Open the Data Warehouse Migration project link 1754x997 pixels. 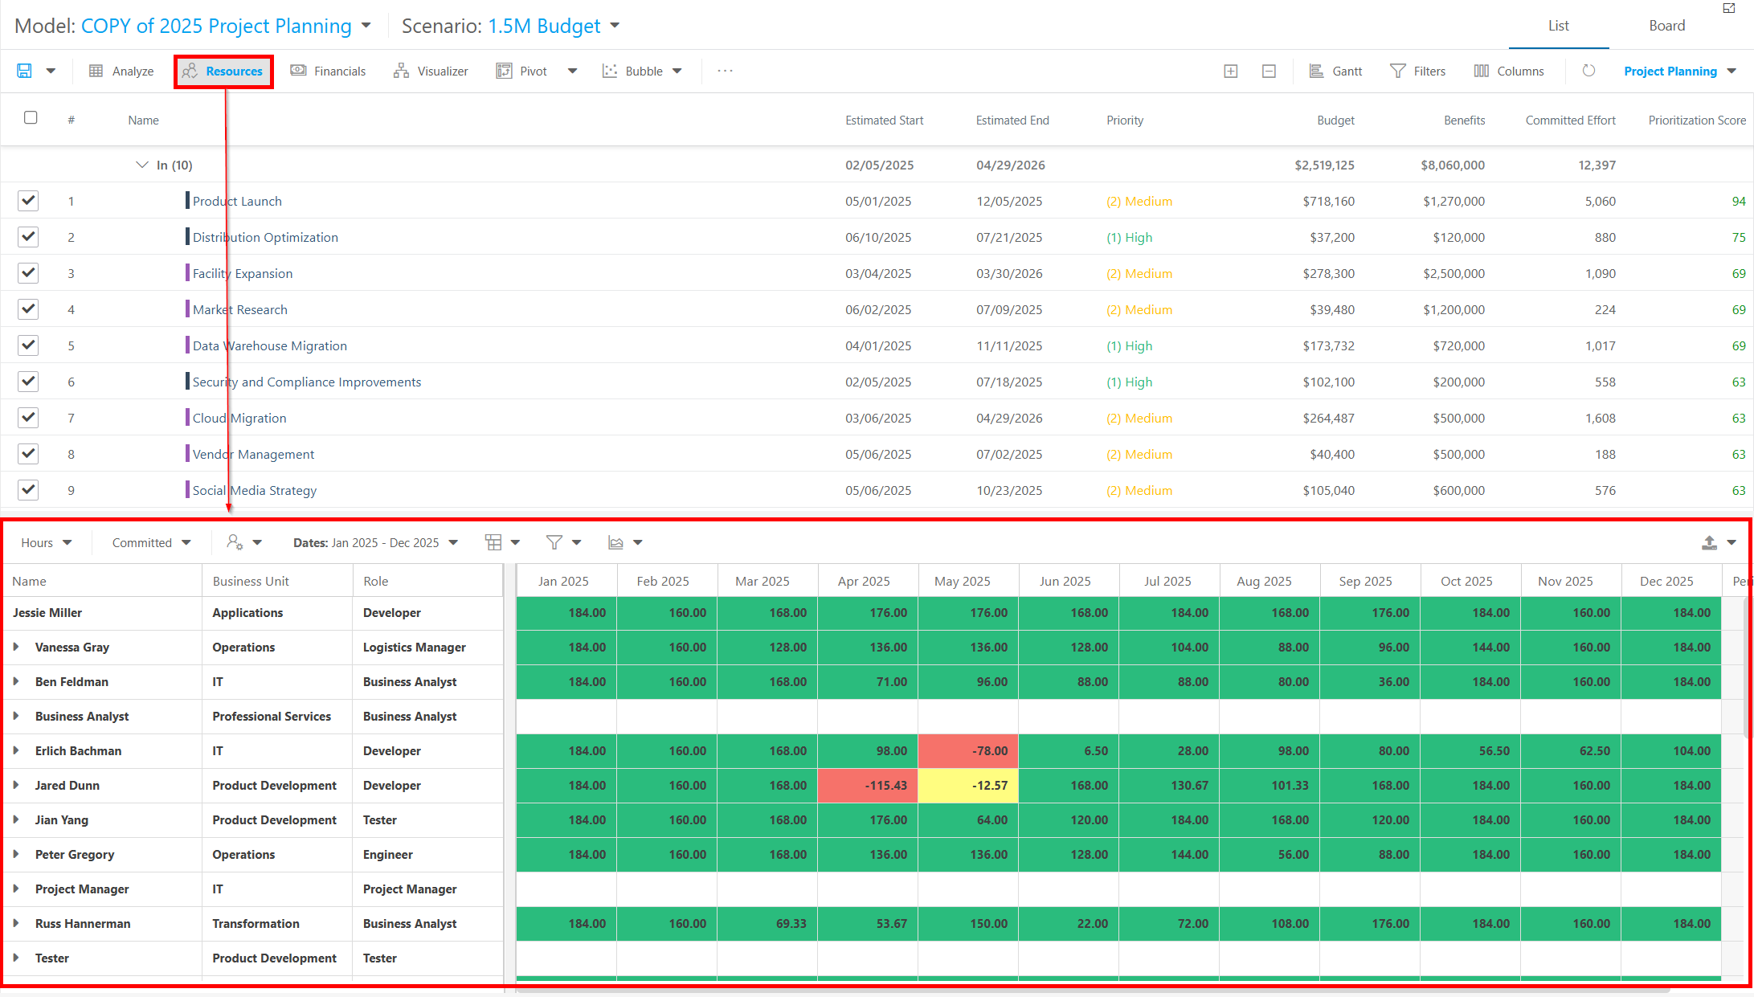pyautogui.click(x=270, y=345)
